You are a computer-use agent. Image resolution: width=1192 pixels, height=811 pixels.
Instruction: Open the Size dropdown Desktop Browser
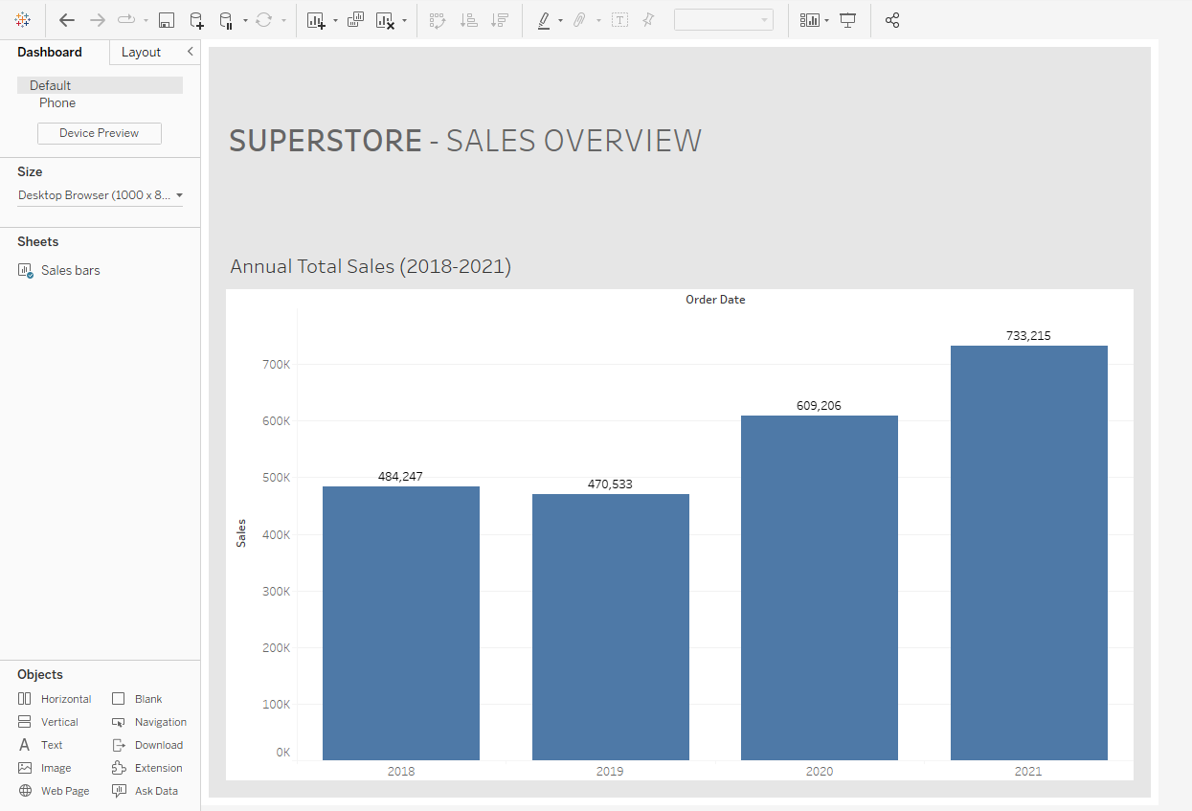click(x=100, y=195)
